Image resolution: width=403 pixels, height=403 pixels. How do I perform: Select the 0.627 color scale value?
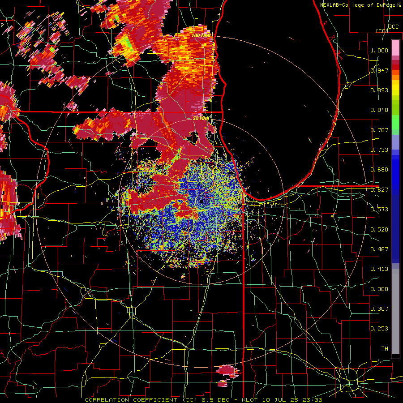pyautogui.click(x=379, y=190)
